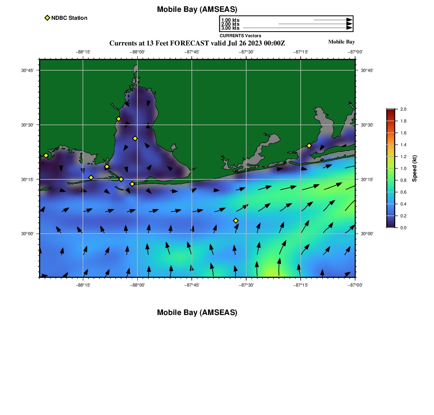Click the 3.00 kts label in the vector legend
434x415 pixels.
coord(230,28)
